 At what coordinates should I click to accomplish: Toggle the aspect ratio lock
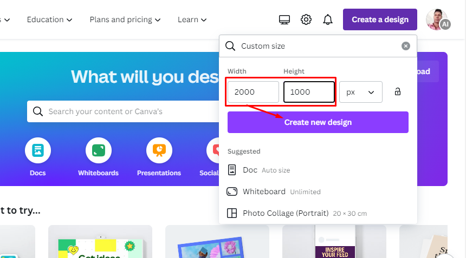coord(398,92)
